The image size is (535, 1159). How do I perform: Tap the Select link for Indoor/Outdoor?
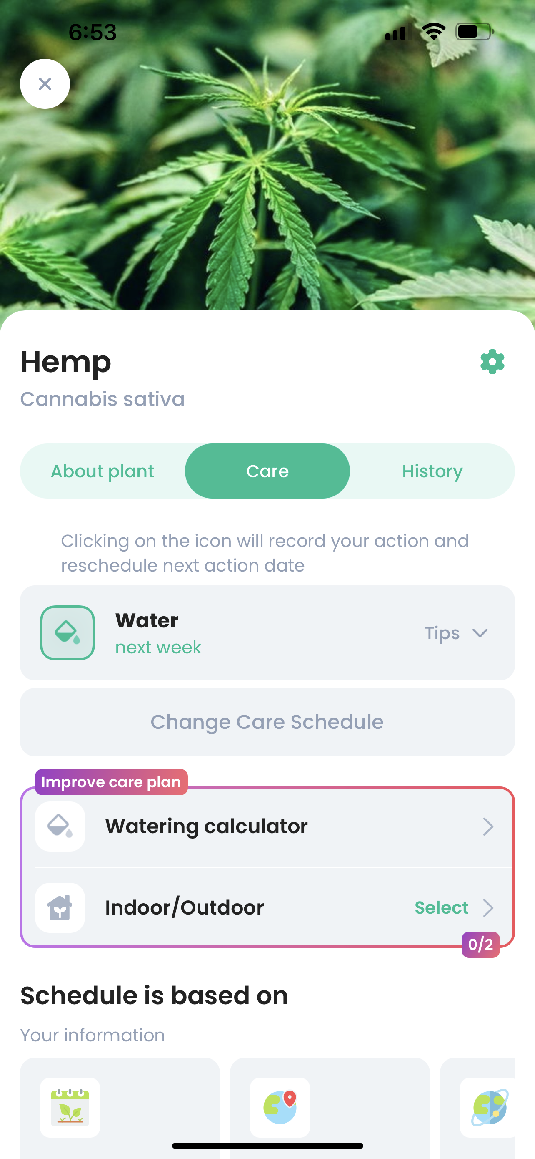[x=441, y=907]
